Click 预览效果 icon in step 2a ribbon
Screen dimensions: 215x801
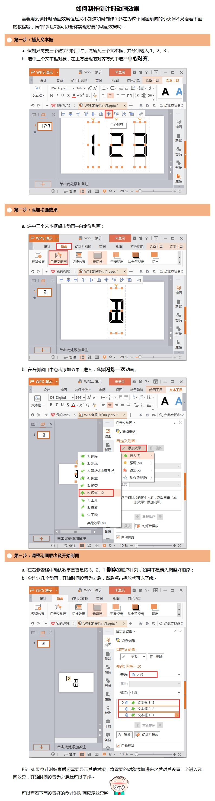click(x=38, y=255)
